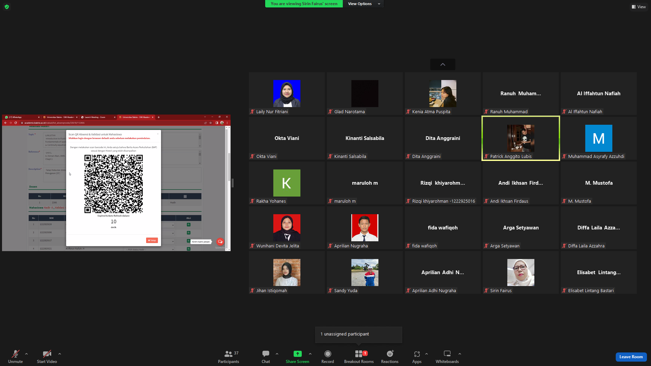The height and width of the screenshot is (366, 651).
Task: Click the "maruloh m" name label
Action: (345, 201)
